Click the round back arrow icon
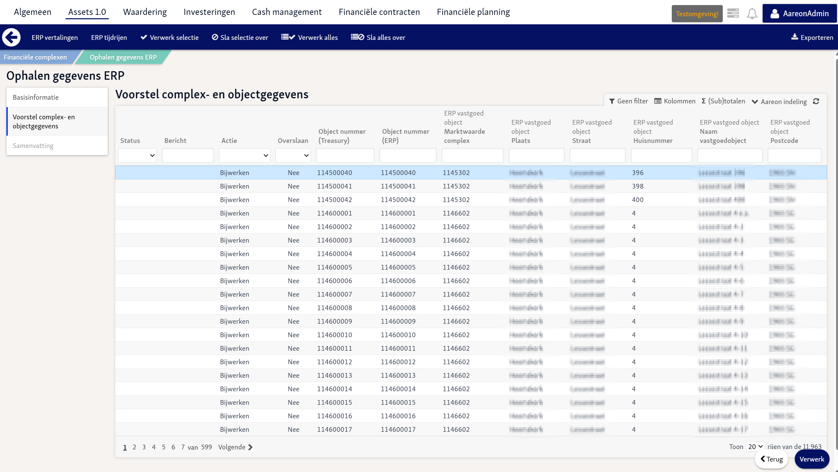The height and width of the screenshot is (472, 838). [x=11, y=37]
